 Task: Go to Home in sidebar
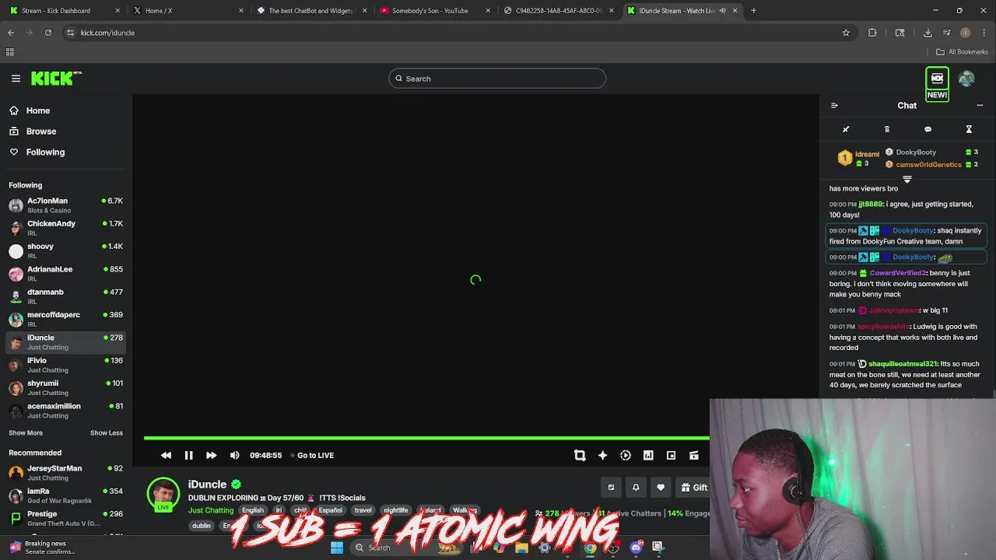tap(30, 110)
